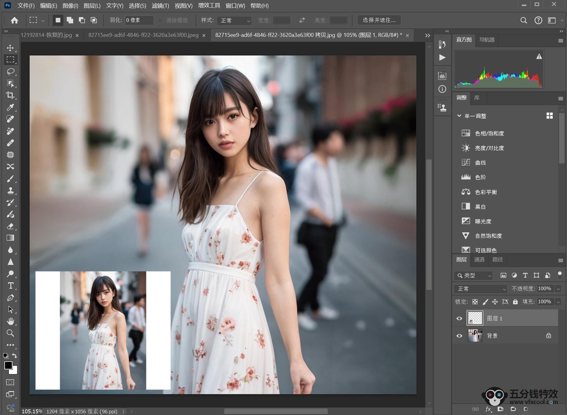Image resolution: width=567 pixels, height=415 pixels.
Task: Select the Hand tool
Action: click(10, 321)
